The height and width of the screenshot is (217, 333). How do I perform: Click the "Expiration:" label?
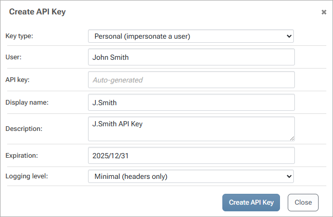(22, 155)
